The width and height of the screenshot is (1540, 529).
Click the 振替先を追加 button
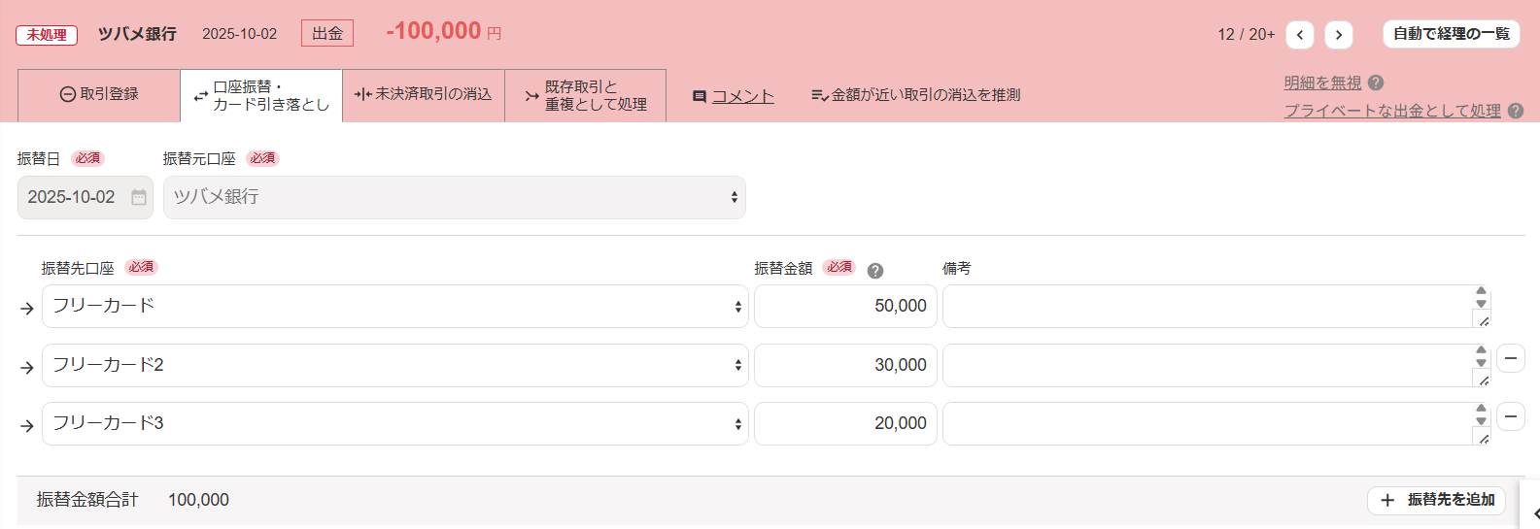pos(1437,500)
